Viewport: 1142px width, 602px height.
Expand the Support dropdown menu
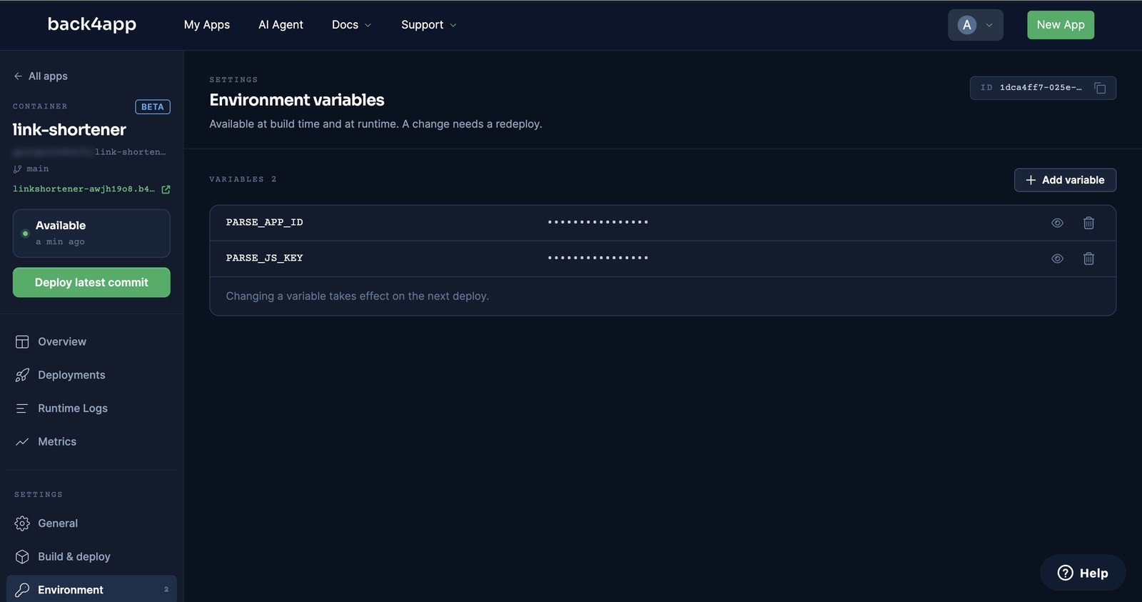point(428,25)
